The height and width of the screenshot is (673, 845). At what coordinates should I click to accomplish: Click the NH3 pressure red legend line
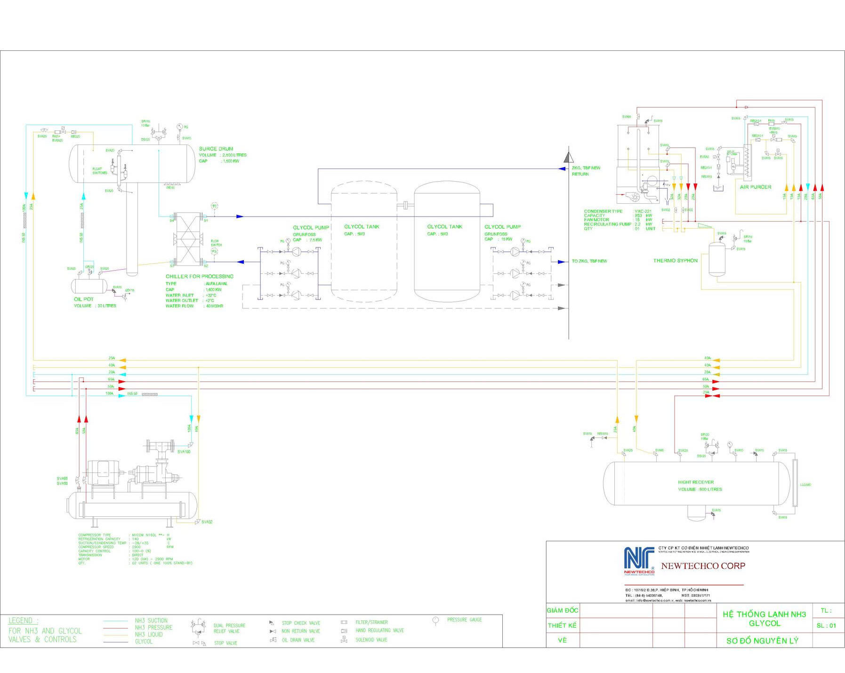click(115, 628)
